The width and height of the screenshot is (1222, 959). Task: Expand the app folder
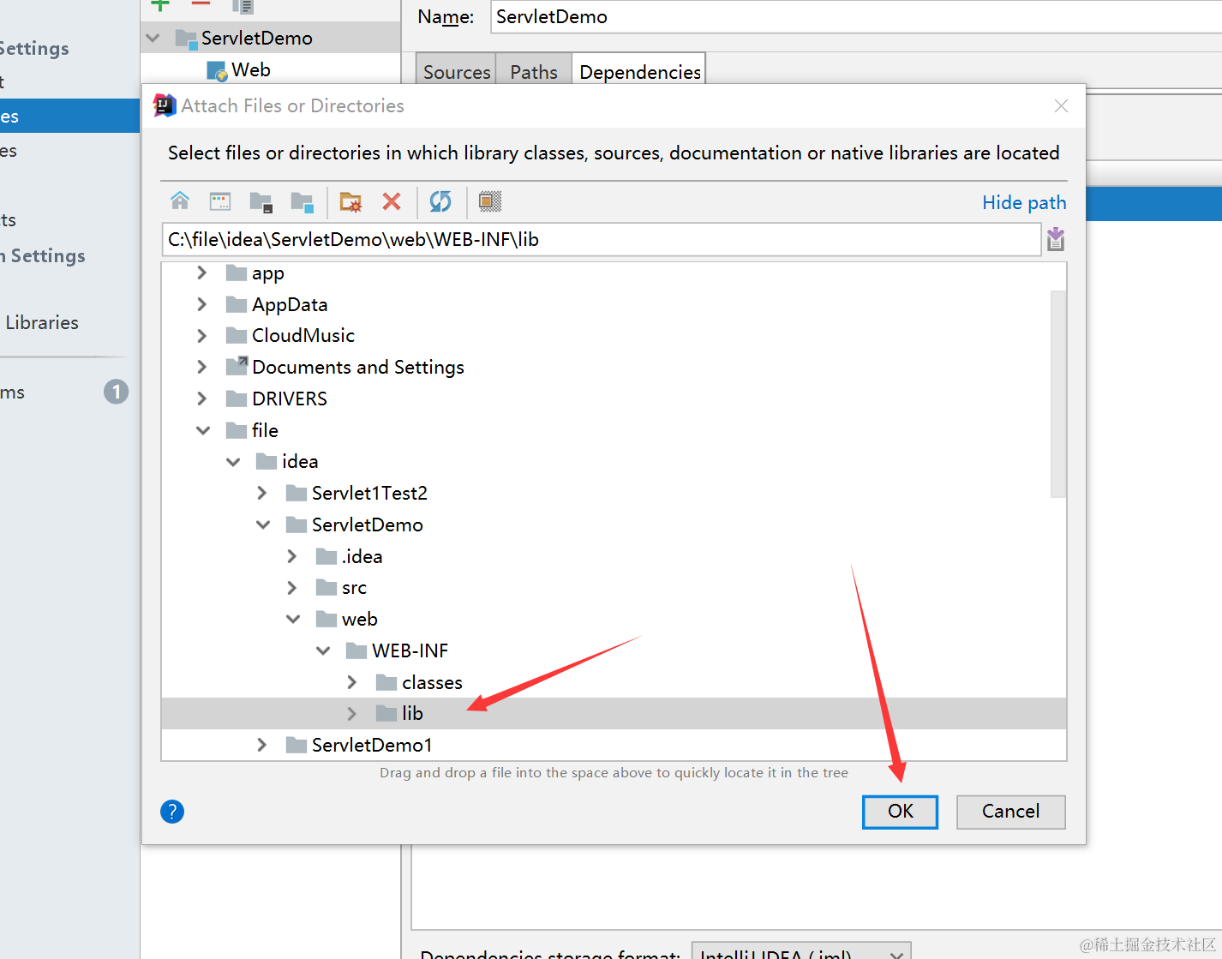[201, 273]
